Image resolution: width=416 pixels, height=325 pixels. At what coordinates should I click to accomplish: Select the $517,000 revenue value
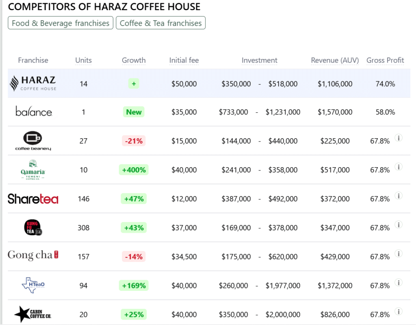335,170
